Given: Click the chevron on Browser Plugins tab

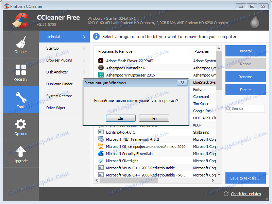Looking at the screenshot, I should pos(84,60).
